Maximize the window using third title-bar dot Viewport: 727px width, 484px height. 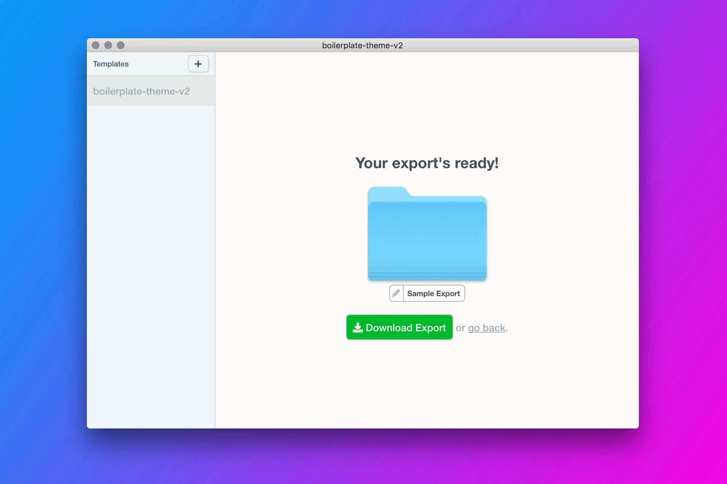(121, 45)
